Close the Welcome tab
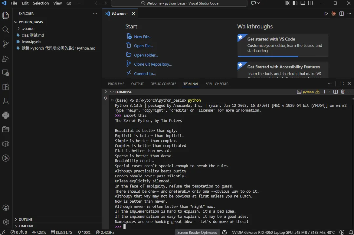The width and height of the screenshot is (354, 235). click(x=133, y=14)
